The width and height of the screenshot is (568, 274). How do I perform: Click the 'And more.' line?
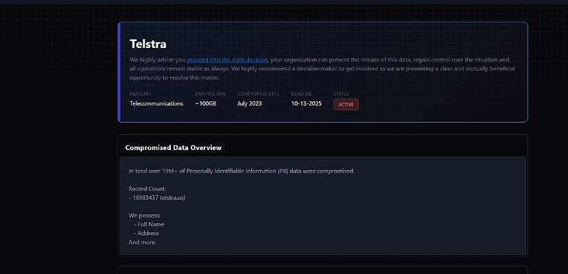[143, 242]
